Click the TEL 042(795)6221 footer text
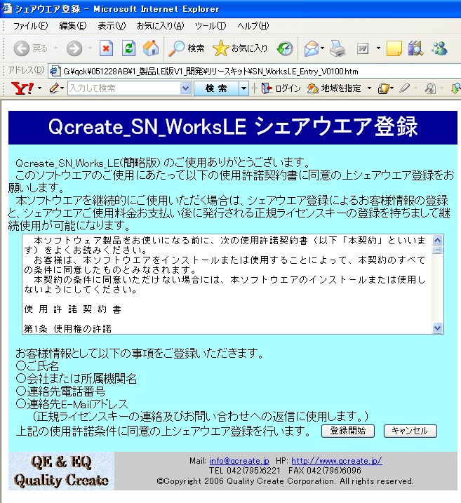 pyautogui.click(x=245, y=471)
